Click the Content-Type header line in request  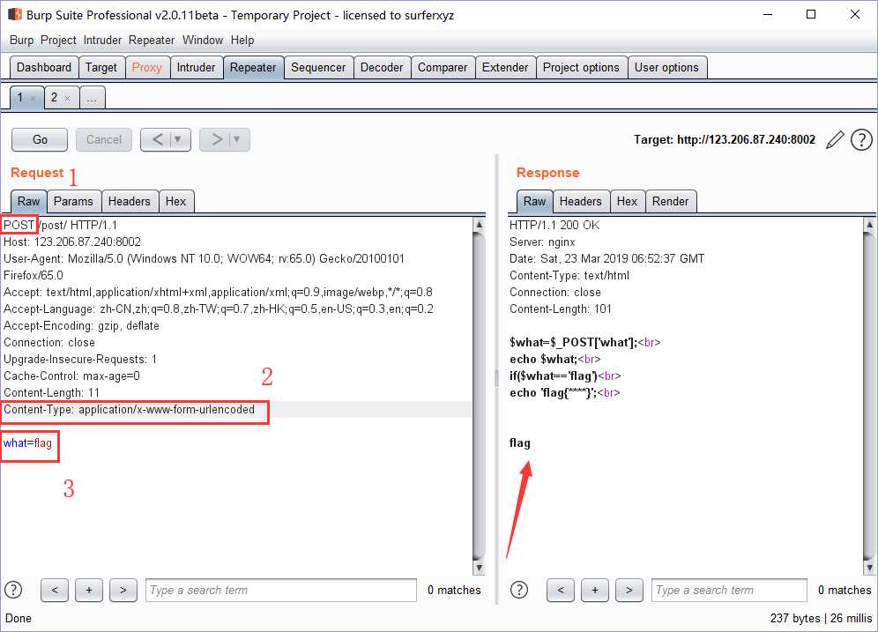[x=129, y=410]
